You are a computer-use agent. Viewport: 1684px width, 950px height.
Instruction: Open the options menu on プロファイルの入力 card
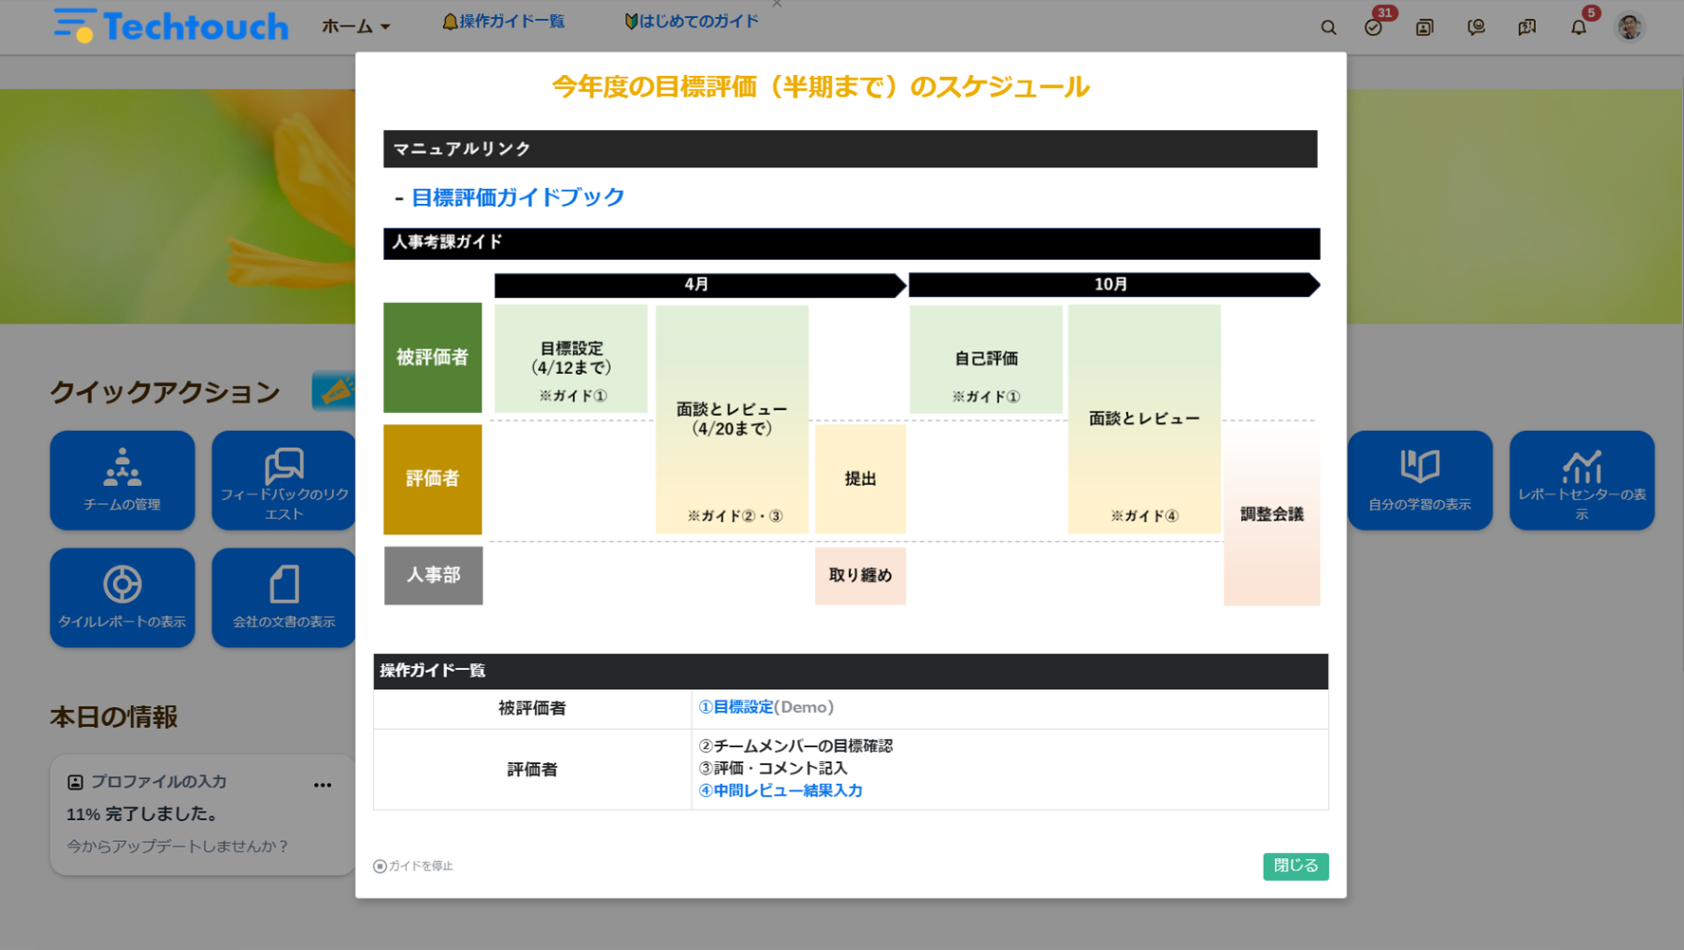point(323,784)
